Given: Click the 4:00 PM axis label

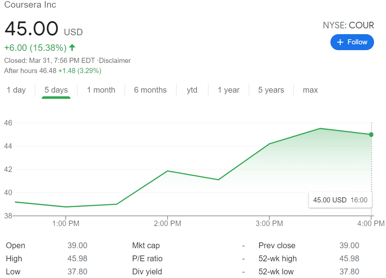Looking at the screenshot, I should [x=371, y=223].
